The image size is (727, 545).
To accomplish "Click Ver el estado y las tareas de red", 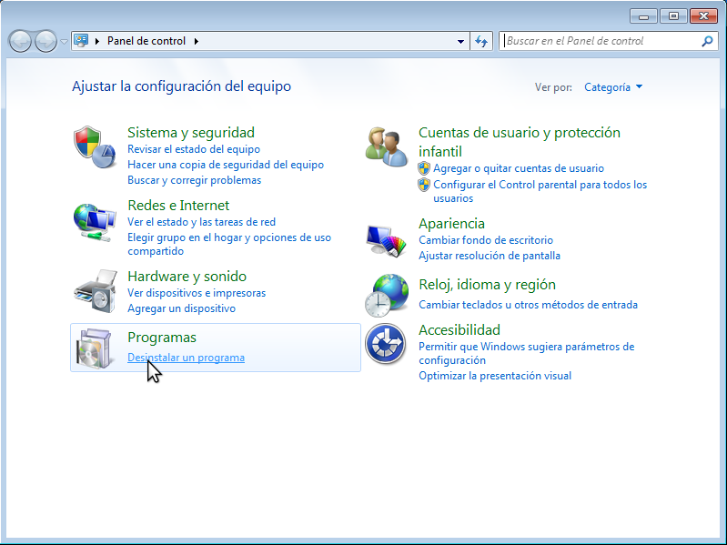I will 201,222.
